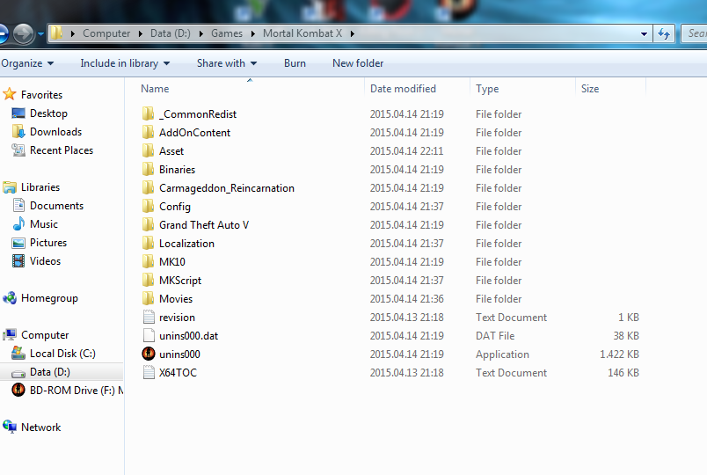Expand the arrow after Games in breadcrumb
The image size is (707, 475).
252,33
